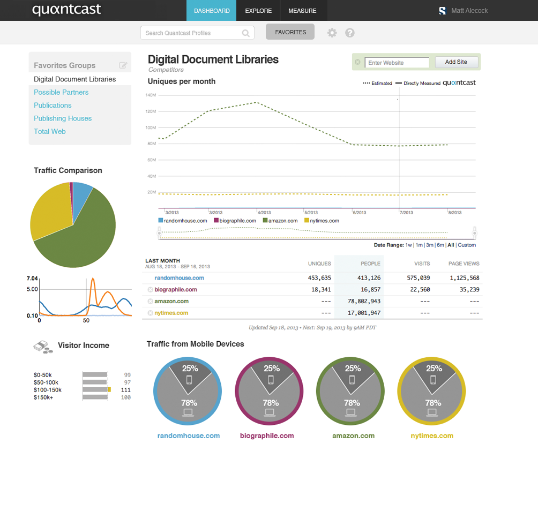The width and height of the screenshot is (538, 511).
Task: Open nytimes.com label under mobile chart
Action: coord(432,436)
